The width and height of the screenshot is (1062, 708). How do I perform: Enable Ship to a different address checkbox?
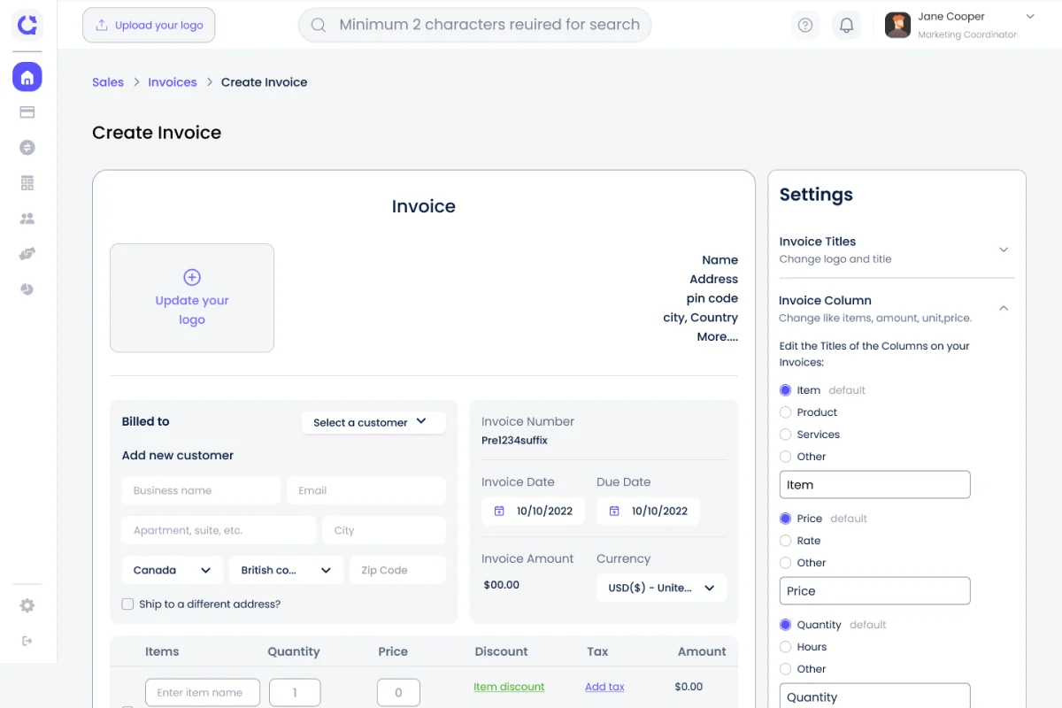[x=128, y=604]
